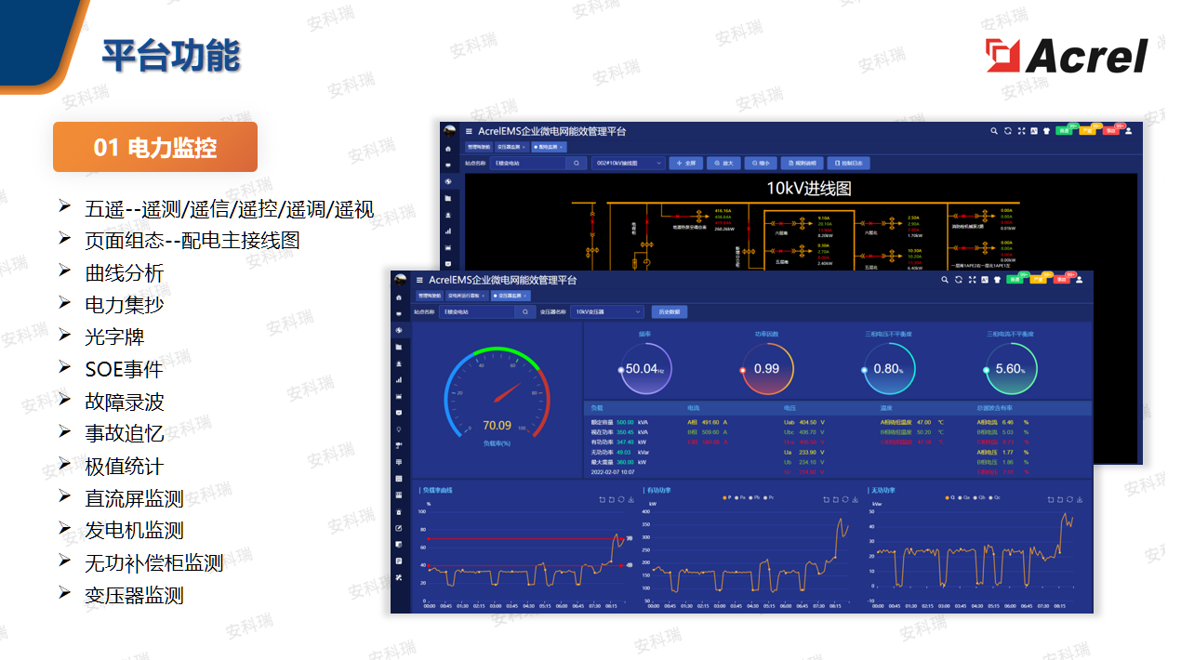Switch to the 变压器监测 tab in the back window
This screenshot has height=660, width=1181.
511,147
